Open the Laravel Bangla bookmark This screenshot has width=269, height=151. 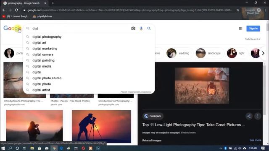[x=16, y=16]
